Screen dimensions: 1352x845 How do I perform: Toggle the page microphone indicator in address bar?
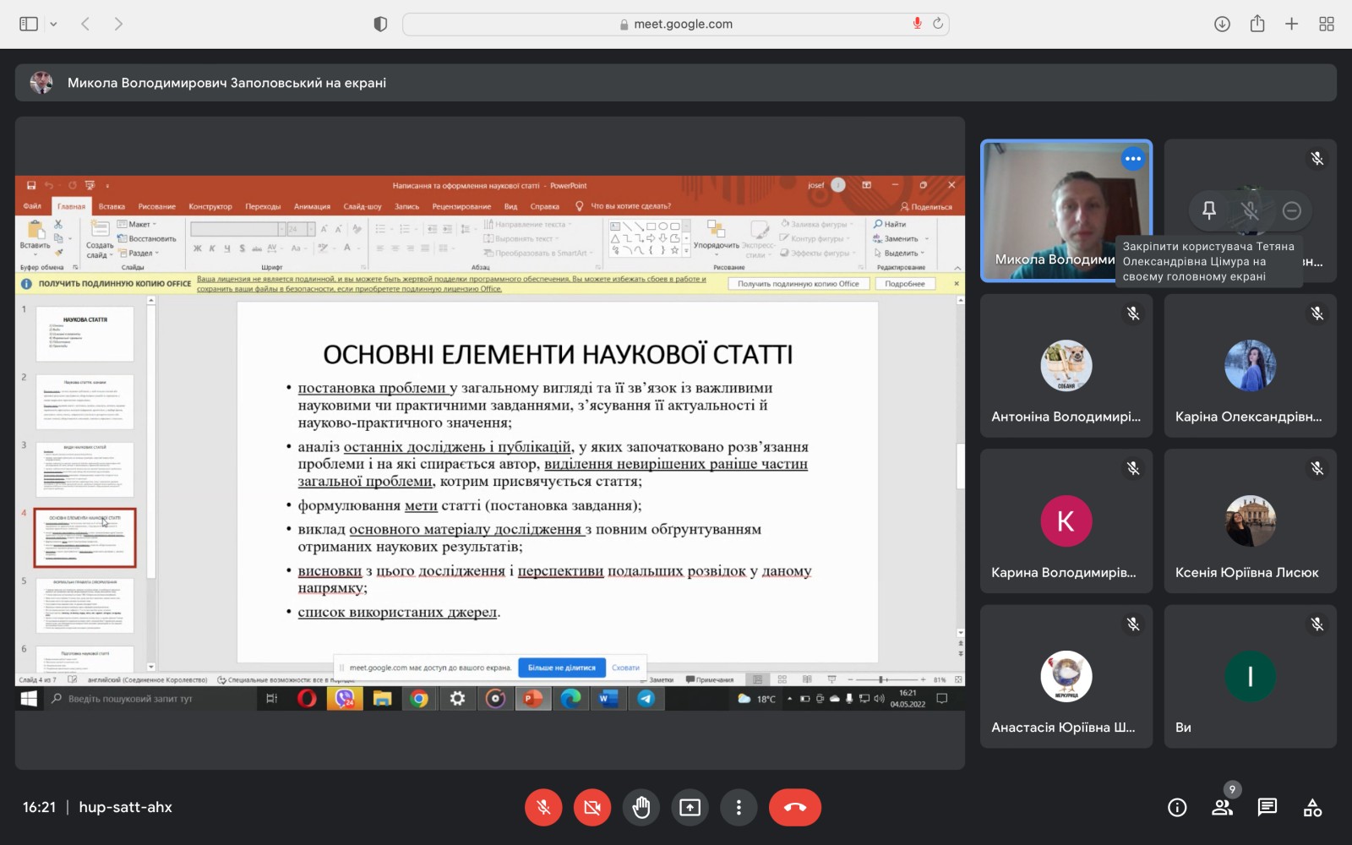point(917,24)
